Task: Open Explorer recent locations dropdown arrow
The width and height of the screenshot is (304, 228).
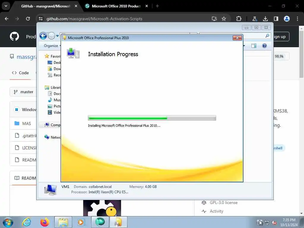Action: 57,36
